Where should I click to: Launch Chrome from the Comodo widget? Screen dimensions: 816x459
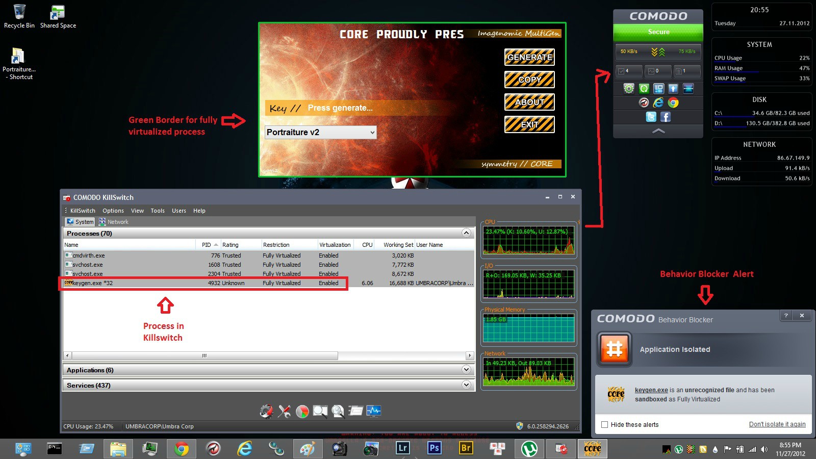[673, 103]
